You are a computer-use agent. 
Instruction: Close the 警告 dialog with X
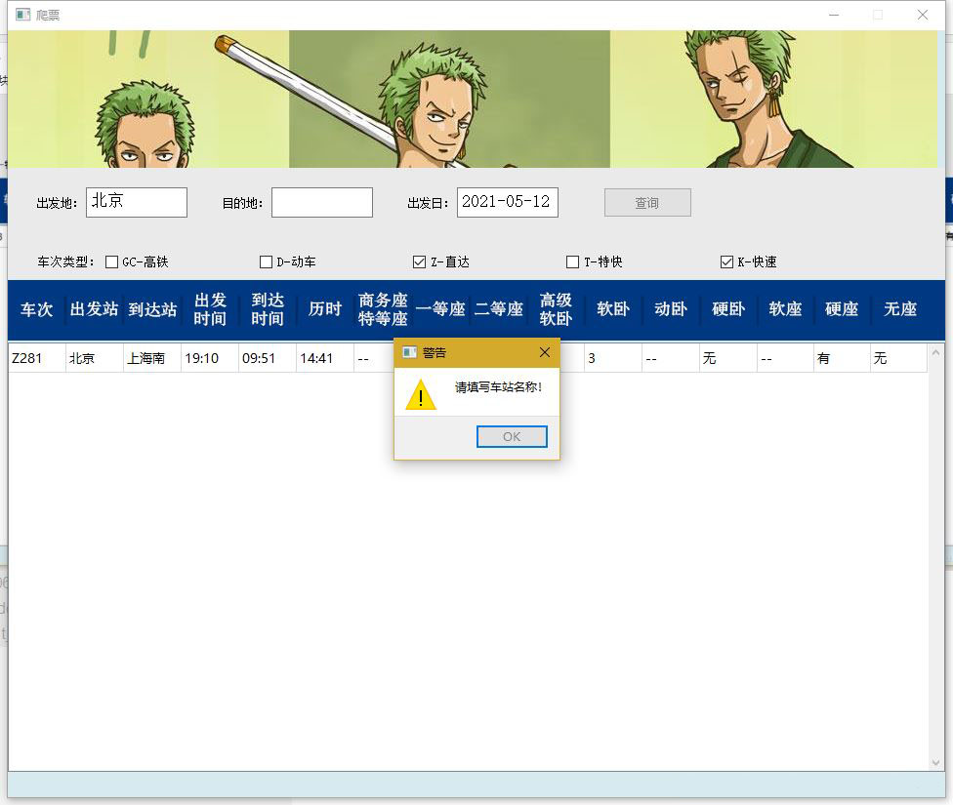[545, 352]
